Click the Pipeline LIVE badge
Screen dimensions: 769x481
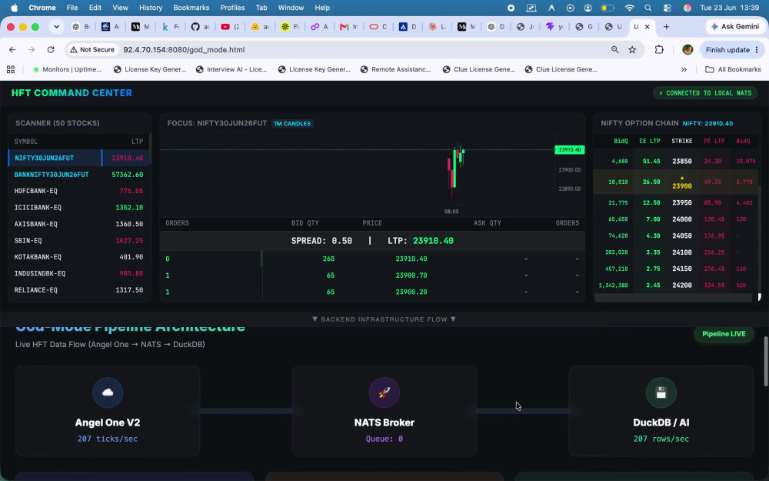pos(724,334)
